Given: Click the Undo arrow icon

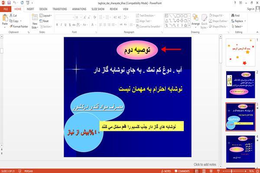Looking at the screenshot, I should click(x=15, y=3).
